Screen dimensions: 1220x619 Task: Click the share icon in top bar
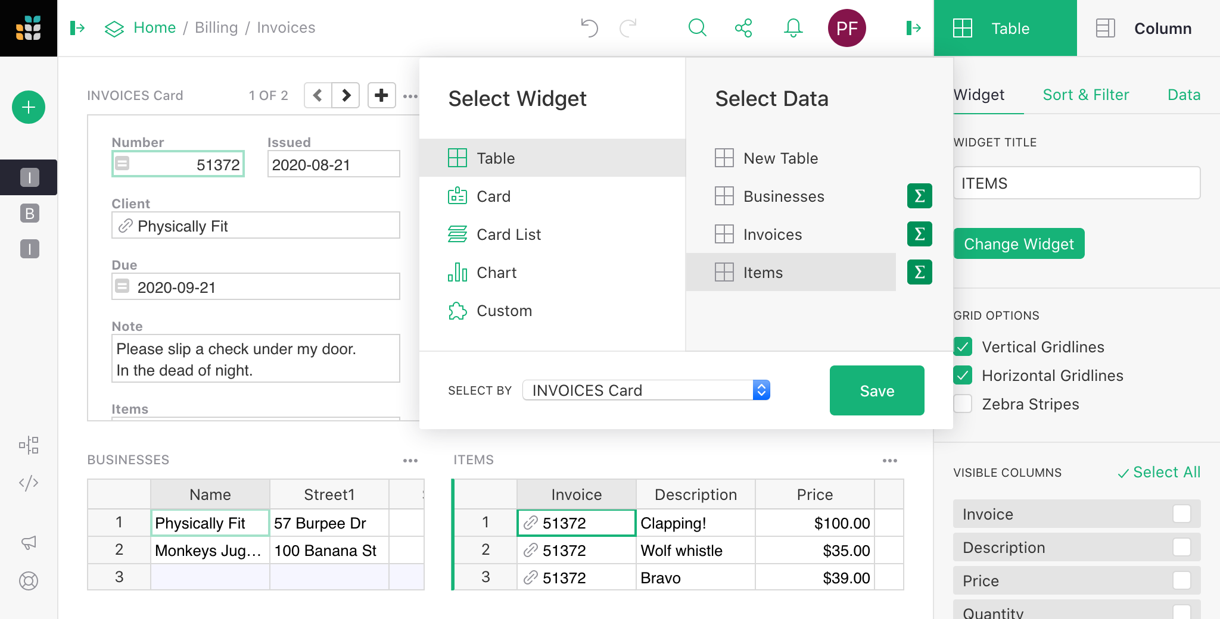[743, 28]
